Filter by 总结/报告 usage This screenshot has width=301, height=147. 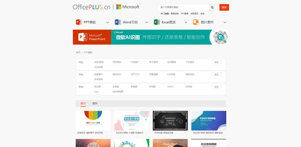[99, 62]
